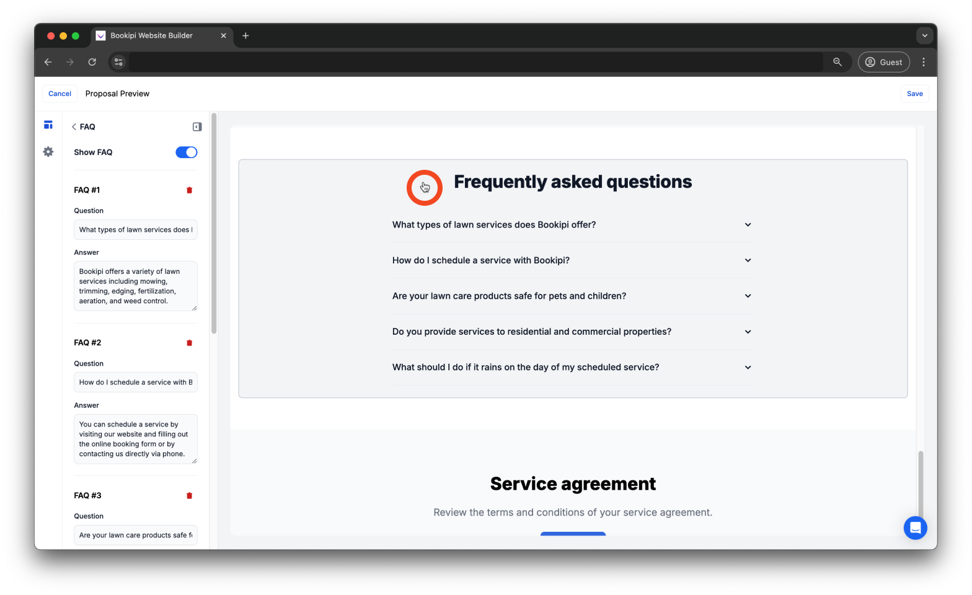The height and width of the screenshot is (595, 972).
Task: Open the tab search dropdown arrow
Action: click(x=925, y=35)
